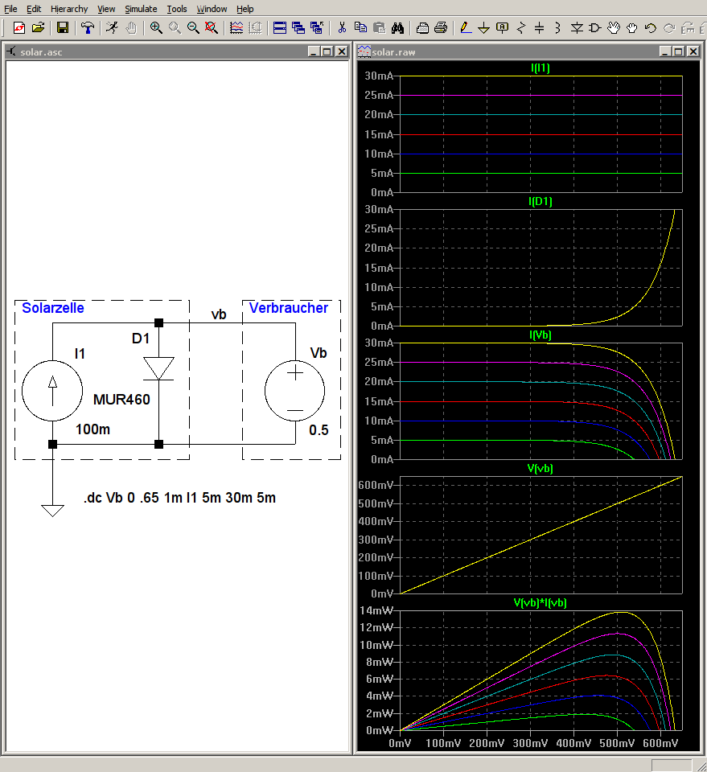Open the Edit menu
Image resolution: width=707 pixels, height=772 pixels.
[x=34, y=9]
